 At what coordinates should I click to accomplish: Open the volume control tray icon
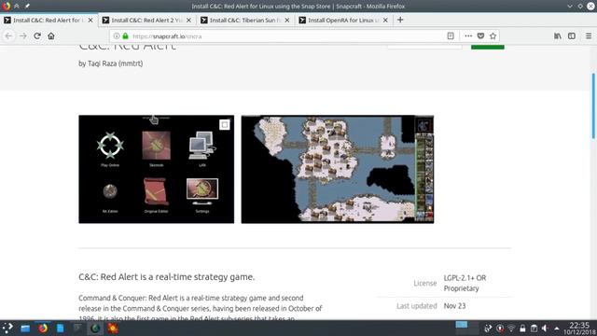[x=545, y=328]
